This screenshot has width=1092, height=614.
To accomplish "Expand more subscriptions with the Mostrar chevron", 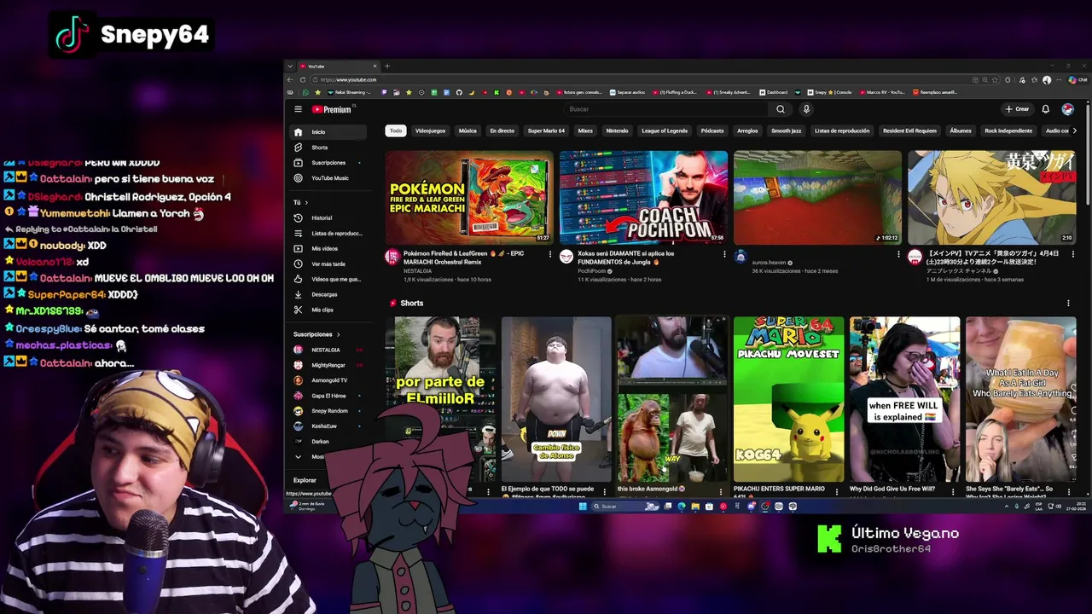I will click(x=298, y=457).
